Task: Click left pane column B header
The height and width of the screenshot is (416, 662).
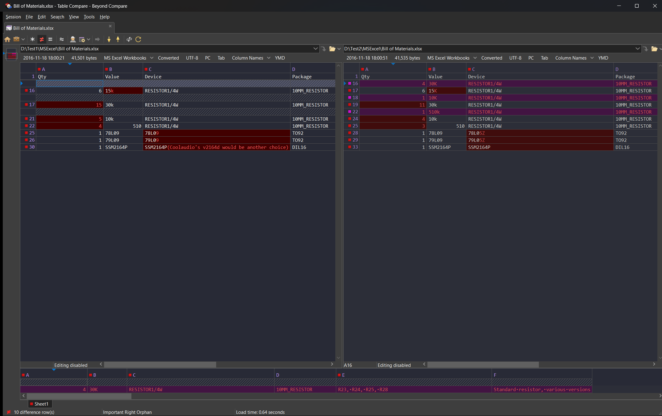Action: pos(123,69)
